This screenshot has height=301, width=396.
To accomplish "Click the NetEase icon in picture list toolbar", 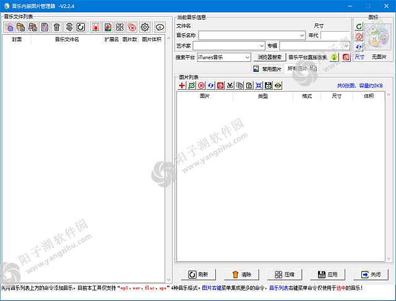I will pyautogui.click(x=220, y=85).
